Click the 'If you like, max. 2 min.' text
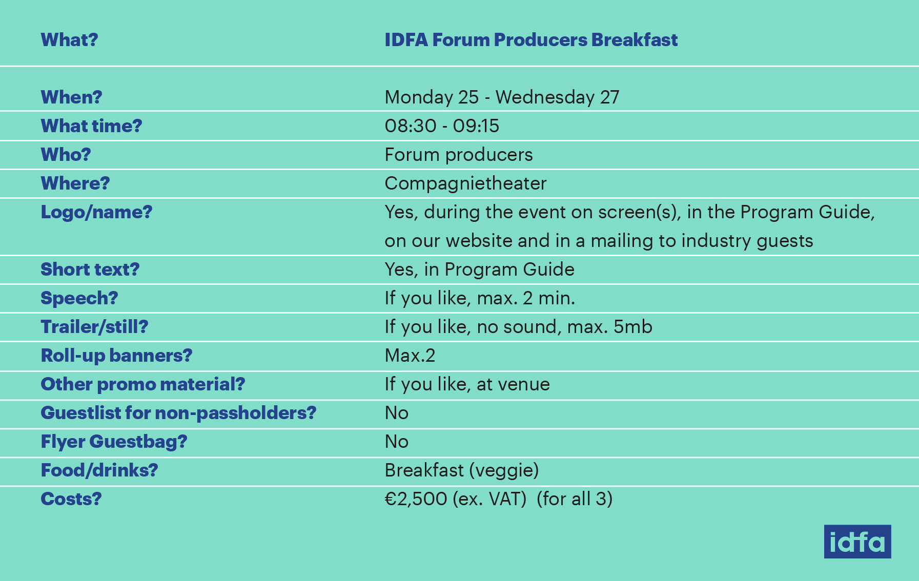This screenshot has height=581, width=919. (480, 298)
